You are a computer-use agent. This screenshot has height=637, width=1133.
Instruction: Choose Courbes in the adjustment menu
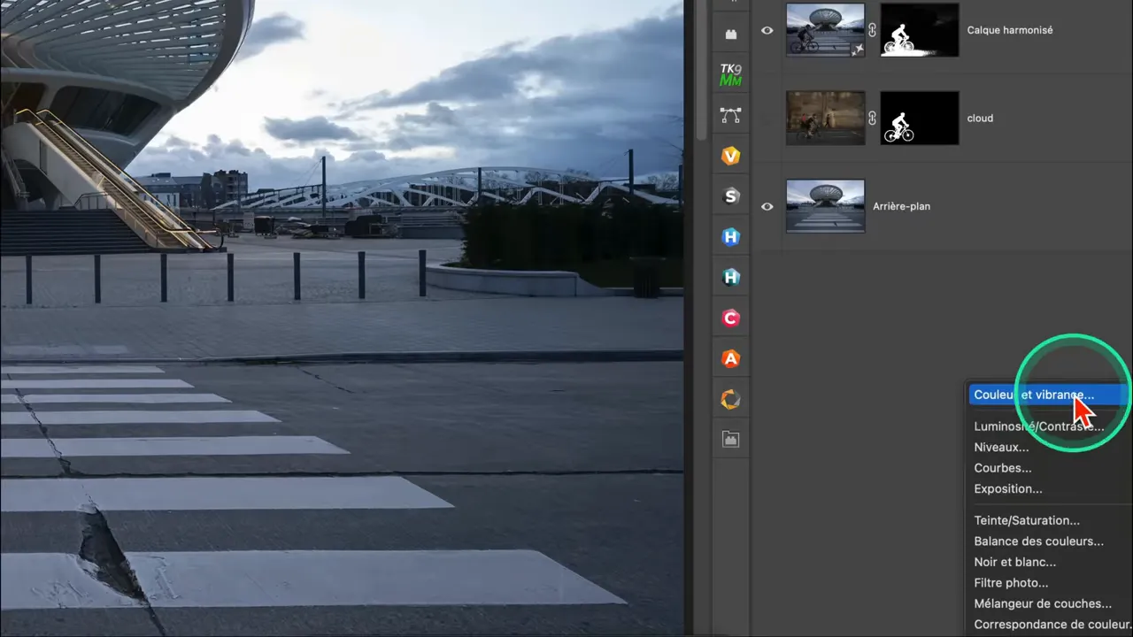point(1003,468)
